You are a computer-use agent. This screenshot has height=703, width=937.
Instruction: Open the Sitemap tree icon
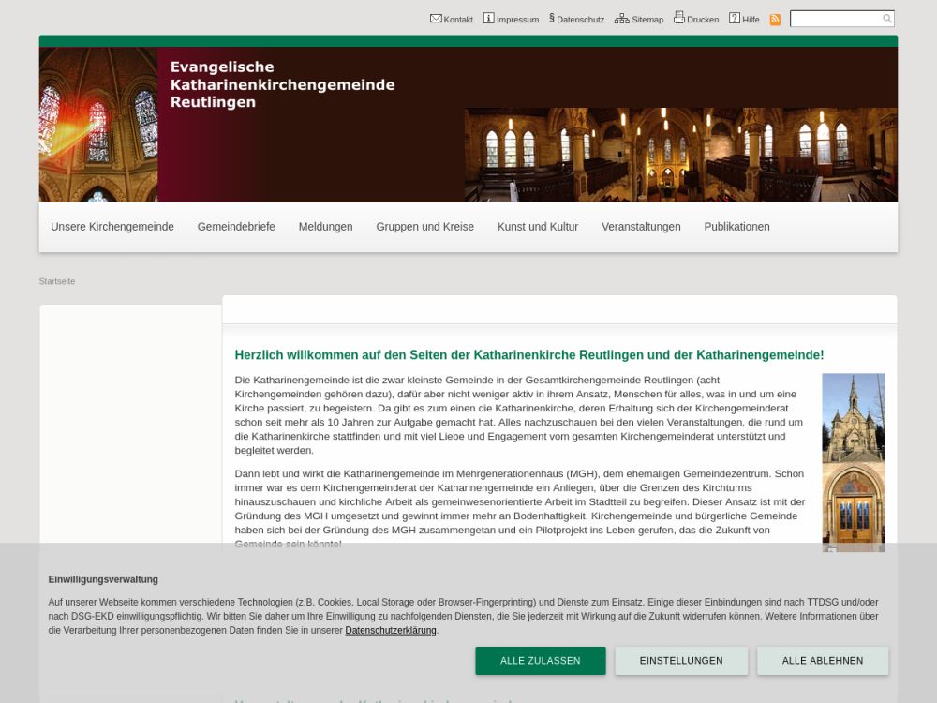621,19
